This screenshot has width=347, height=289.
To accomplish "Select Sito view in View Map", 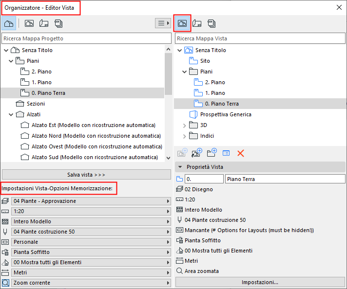I will click(x=199, y=61).
